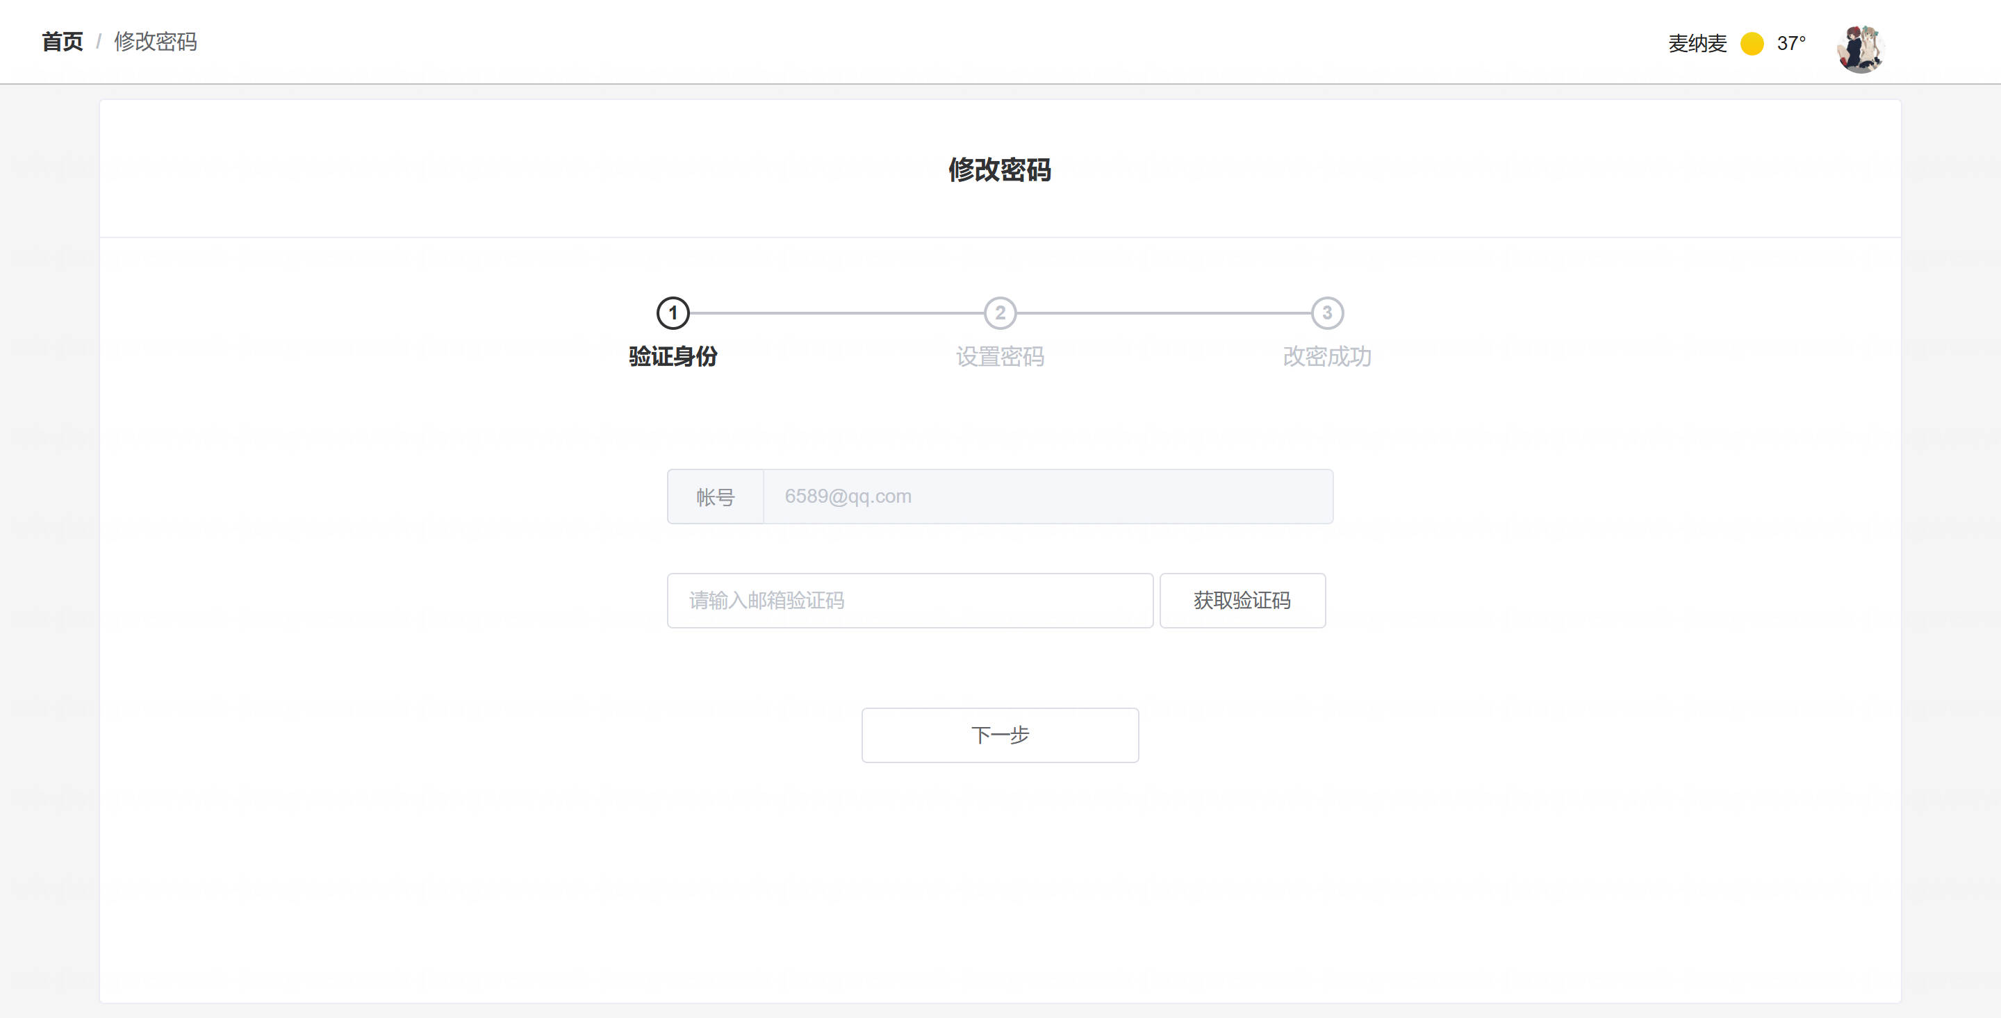This screenshot has height=1018, width=2001.
Task: Click the 修改密码 breadcrumb item
Action: 156,42
